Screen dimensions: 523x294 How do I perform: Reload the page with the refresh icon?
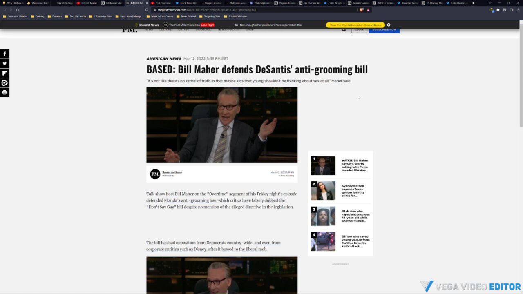point(18,10)
